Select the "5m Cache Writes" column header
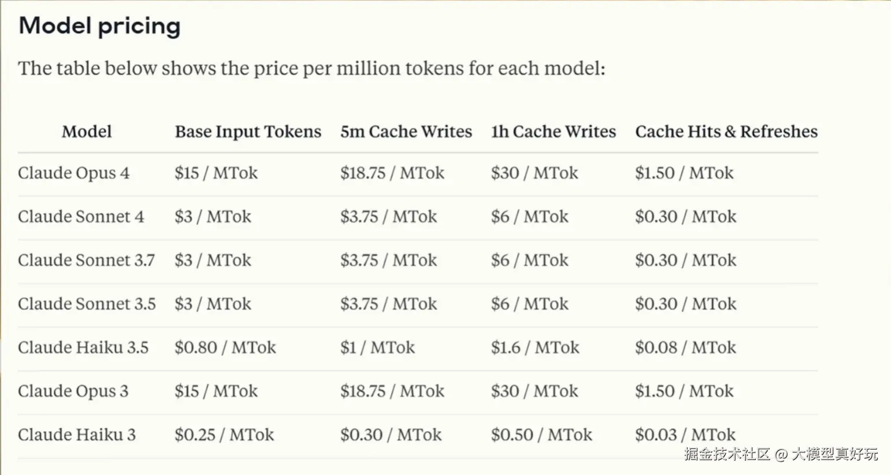Screen dimensions: 891x475 click(x=406, y=132)
